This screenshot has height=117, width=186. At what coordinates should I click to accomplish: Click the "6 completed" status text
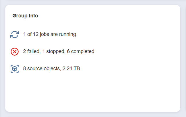tap(81, 52)
